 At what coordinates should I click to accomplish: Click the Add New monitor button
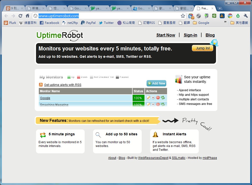pyautogui.click(x=156, y=83)
